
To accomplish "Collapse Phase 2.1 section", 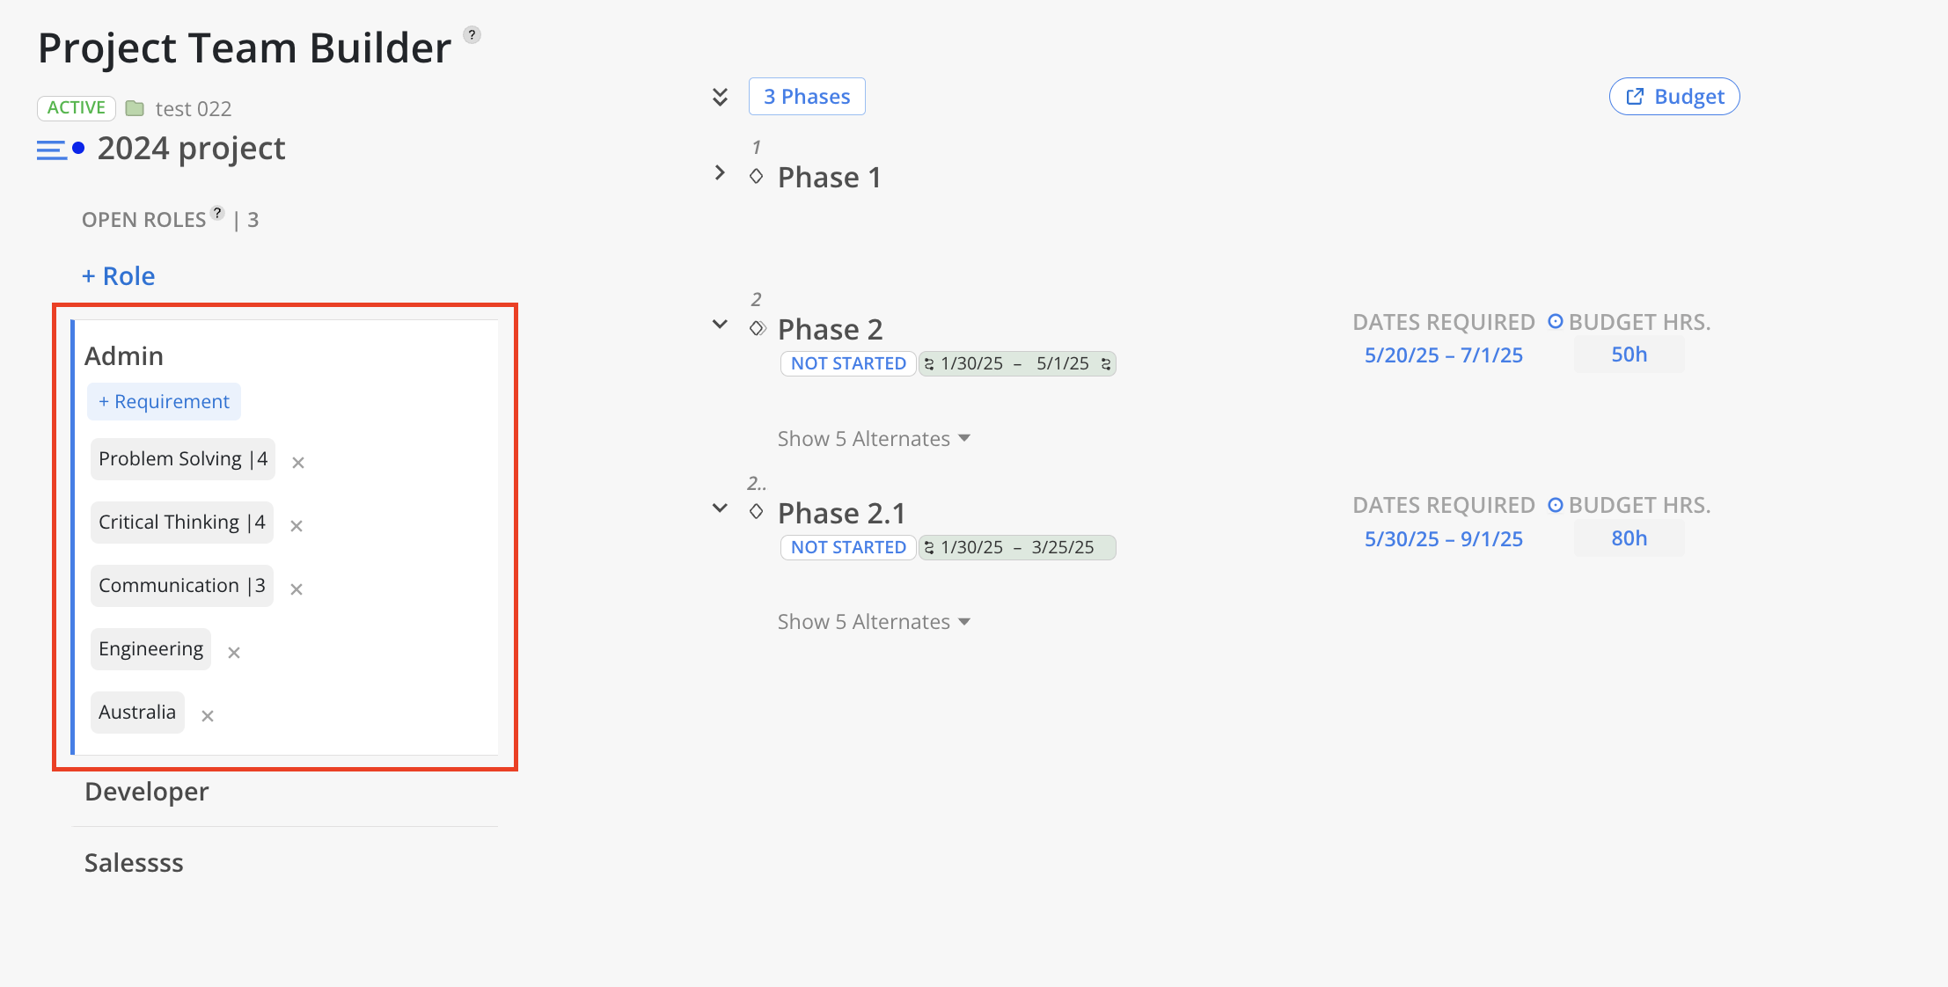I will (x=720, y=508).
